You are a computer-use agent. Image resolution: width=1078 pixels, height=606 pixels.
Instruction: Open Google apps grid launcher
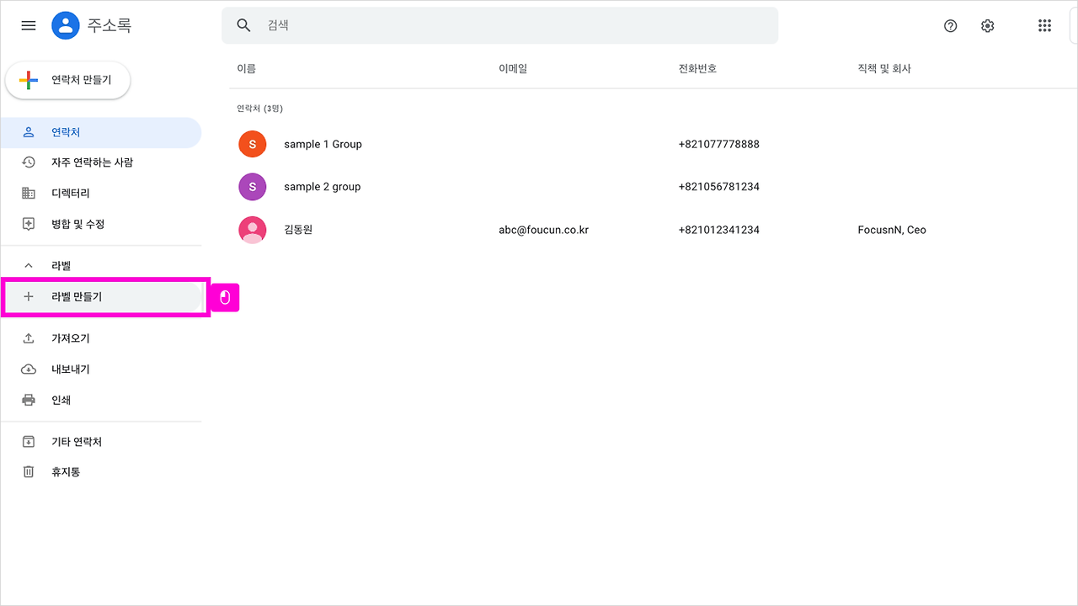[x=1044, y=25]
